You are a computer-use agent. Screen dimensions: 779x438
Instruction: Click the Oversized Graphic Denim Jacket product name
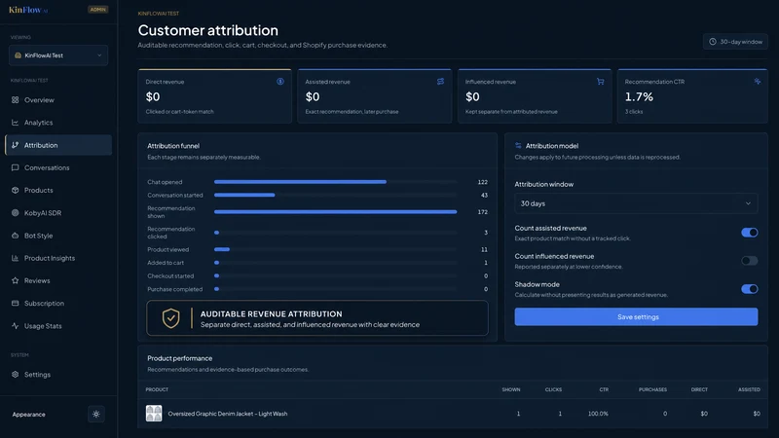tap(228, 414)
